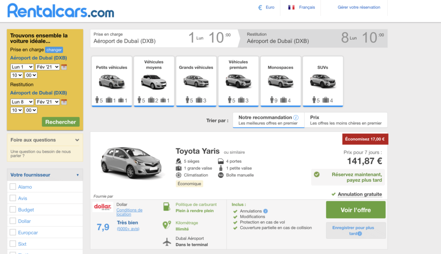Click the 7,9 rating score
The width and height of the screenshot is (441, 254).
(103, 227)
